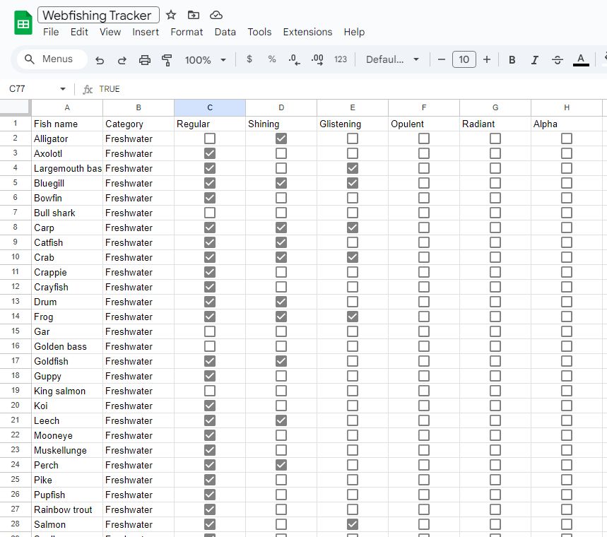Open the 123 more formats dropdown

341,59
